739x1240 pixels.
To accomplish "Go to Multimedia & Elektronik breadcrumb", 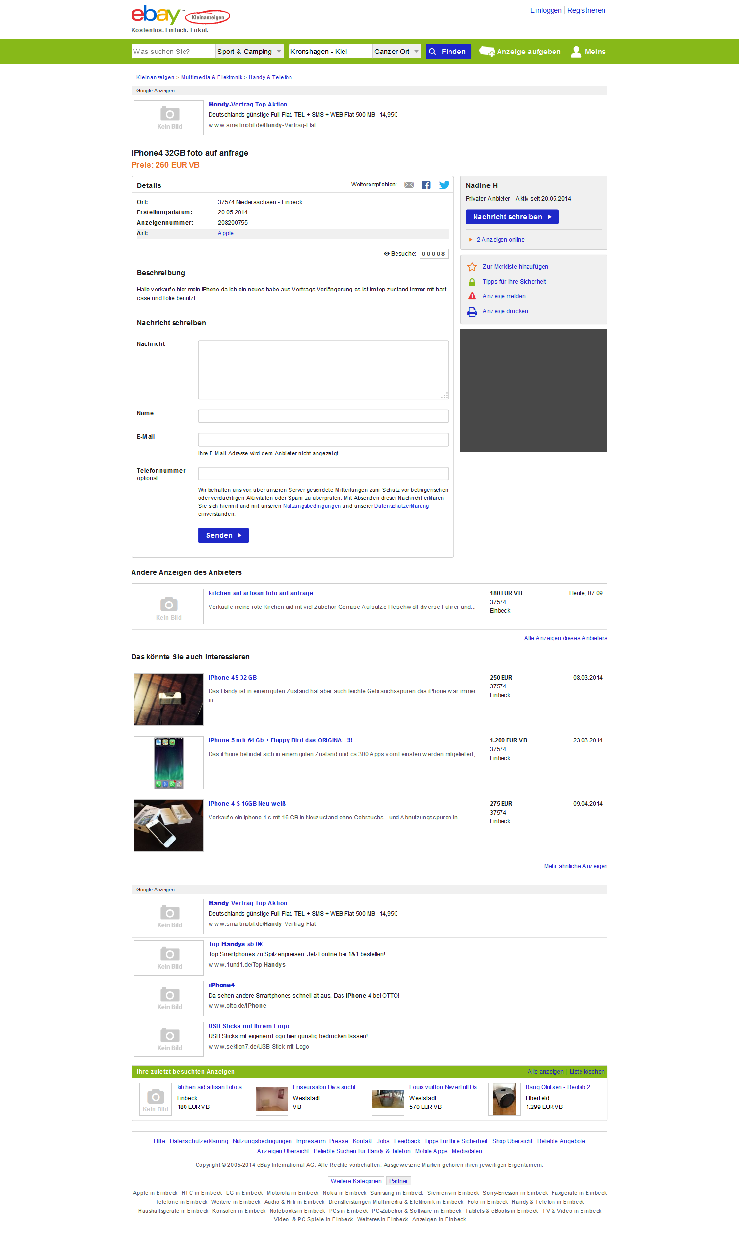I will (211, 77).
